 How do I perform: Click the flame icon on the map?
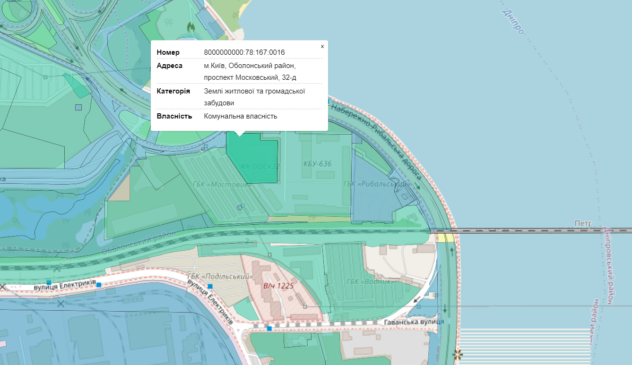[x=191, y=27]
